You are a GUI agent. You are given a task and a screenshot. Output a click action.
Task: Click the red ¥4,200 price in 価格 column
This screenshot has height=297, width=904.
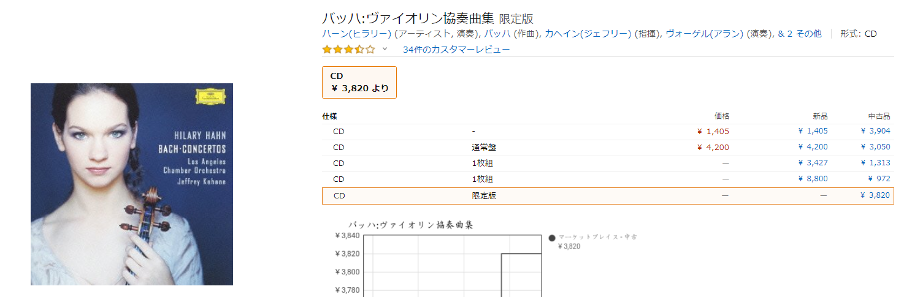pyautogui.click(x=713, y=148)
